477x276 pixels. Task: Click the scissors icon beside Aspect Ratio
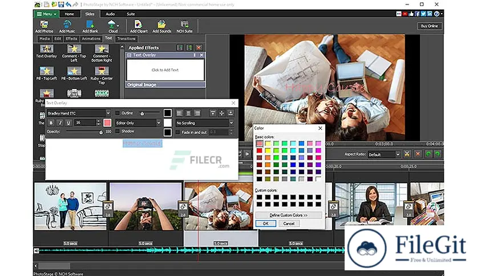tap(407, 154)
